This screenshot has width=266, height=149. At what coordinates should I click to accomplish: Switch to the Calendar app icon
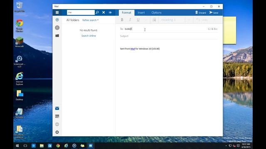coord(57,116)
